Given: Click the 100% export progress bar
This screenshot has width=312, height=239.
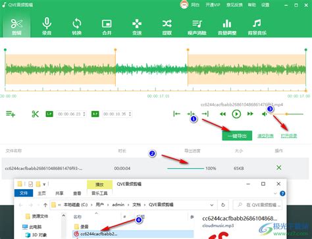Looking at the screenshot, I should (186, 168).
